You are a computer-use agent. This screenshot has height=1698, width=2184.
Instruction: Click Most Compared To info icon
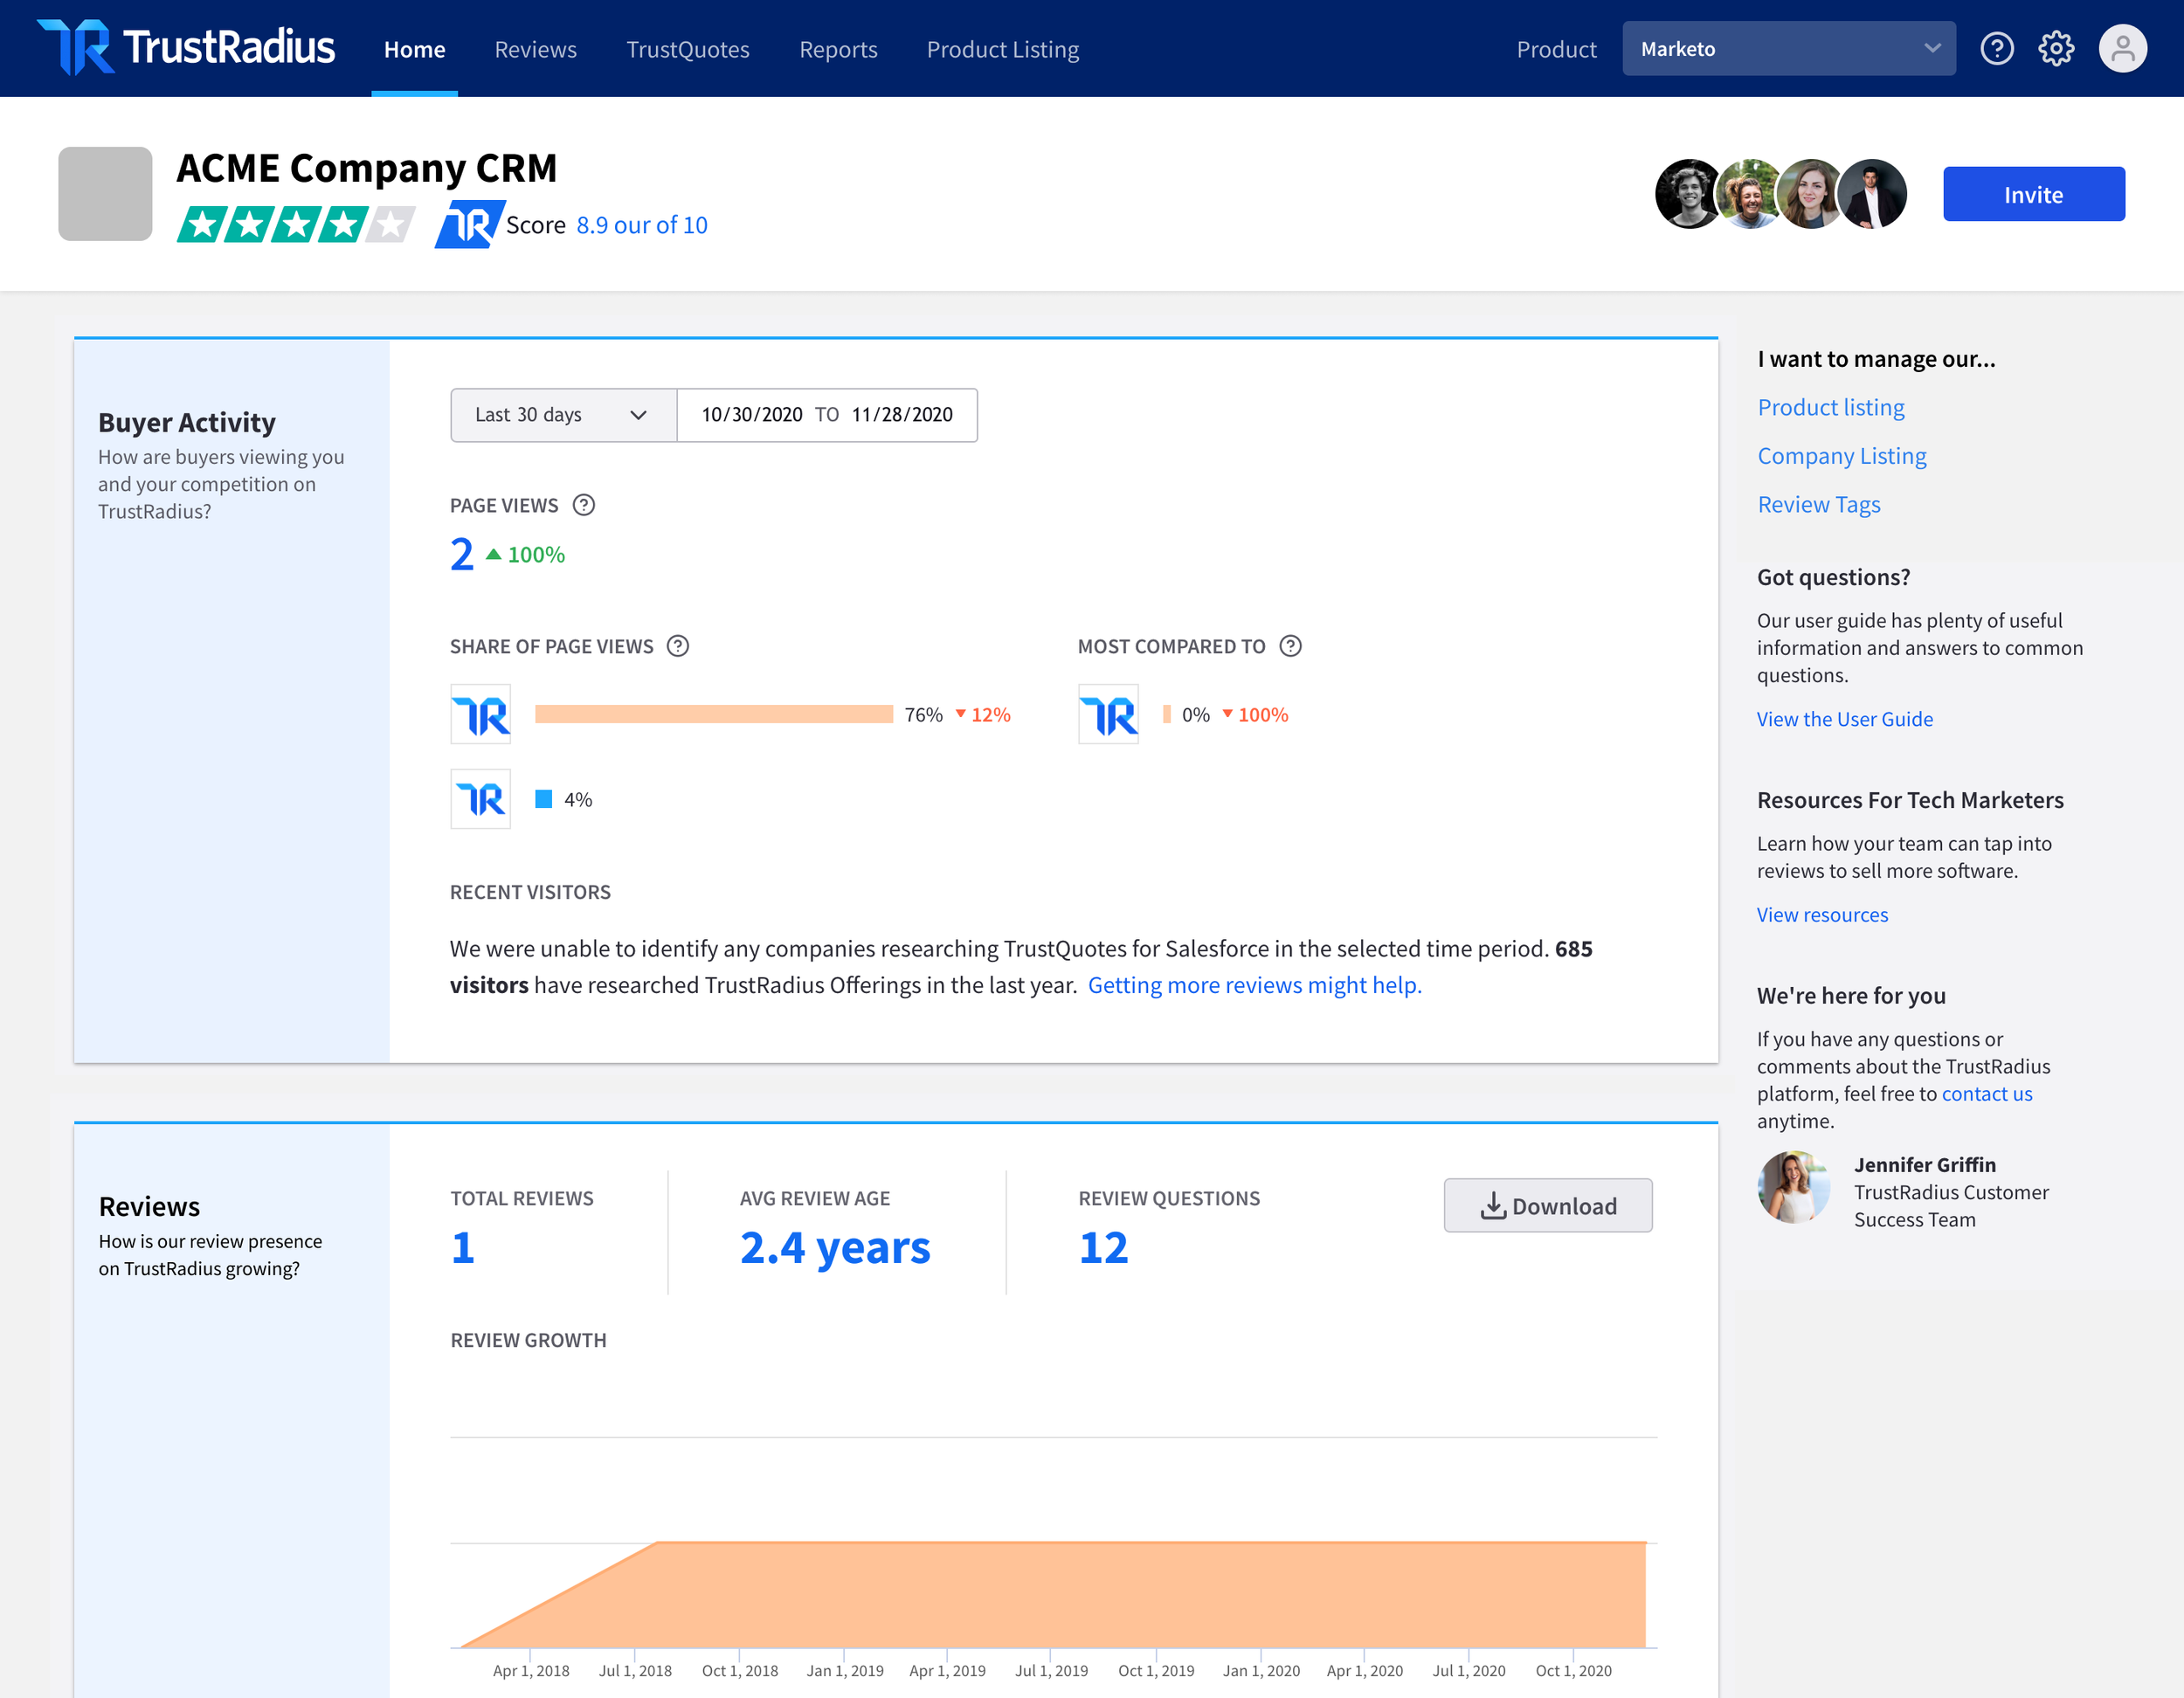click(x=1290, y=646)
